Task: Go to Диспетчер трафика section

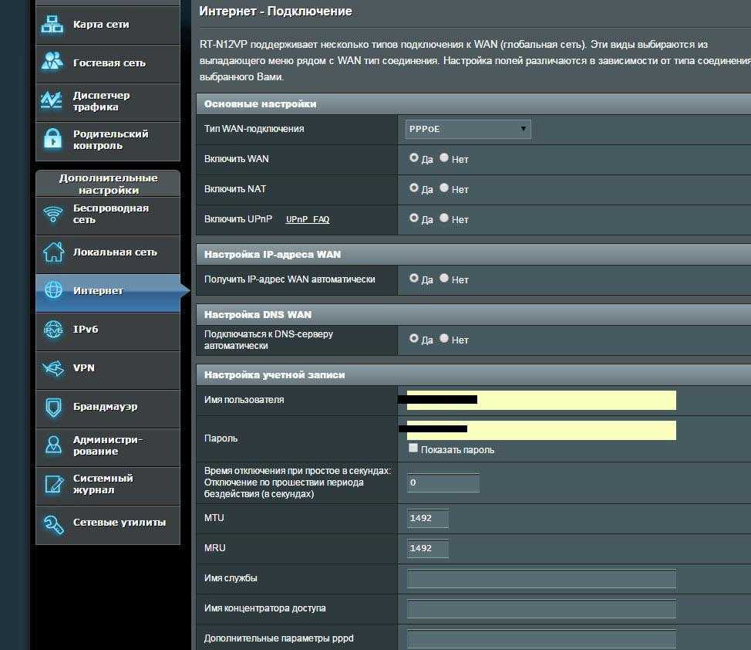Action: (108, 102)
